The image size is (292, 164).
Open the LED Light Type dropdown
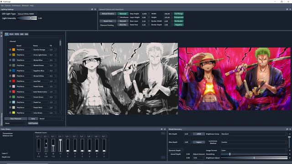click(26, 14)
